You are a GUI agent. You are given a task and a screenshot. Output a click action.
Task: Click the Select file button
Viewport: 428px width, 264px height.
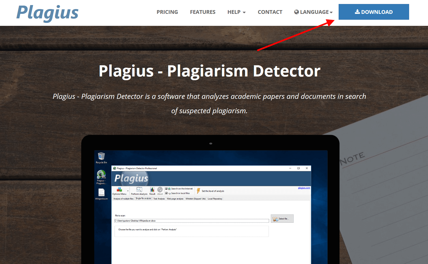(282, 219)
